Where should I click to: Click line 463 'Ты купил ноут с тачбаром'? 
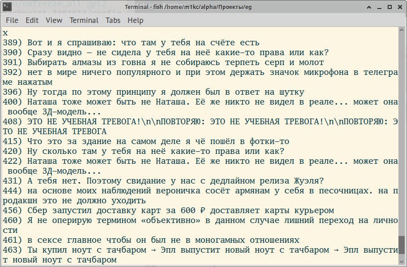click(200, 249)
